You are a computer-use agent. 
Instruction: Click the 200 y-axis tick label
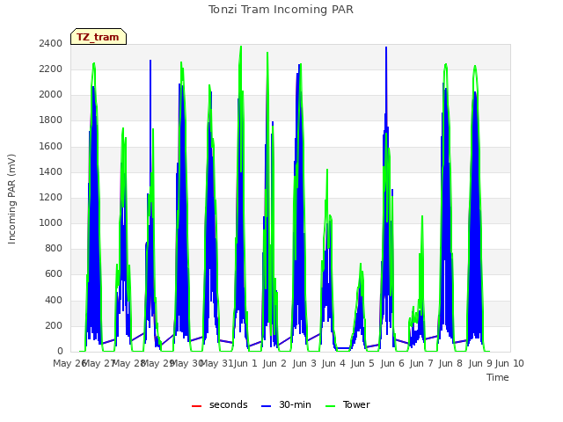click(54, 326)
